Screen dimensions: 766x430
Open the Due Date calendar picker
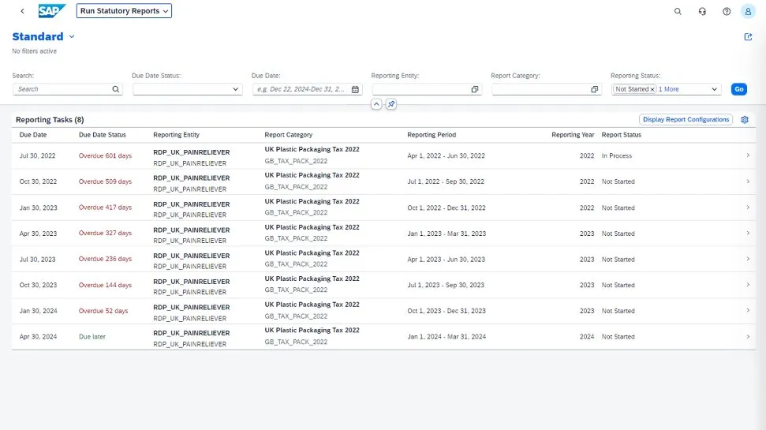(x=355, y=90)
